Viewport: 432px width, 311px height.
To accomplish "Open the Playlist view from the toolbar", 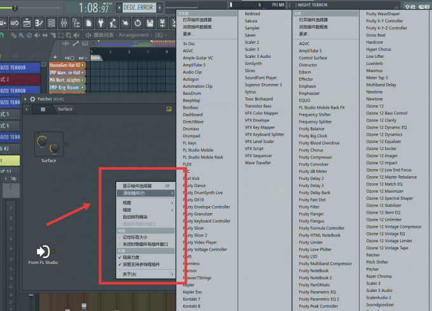I will (x=27, y=23).
